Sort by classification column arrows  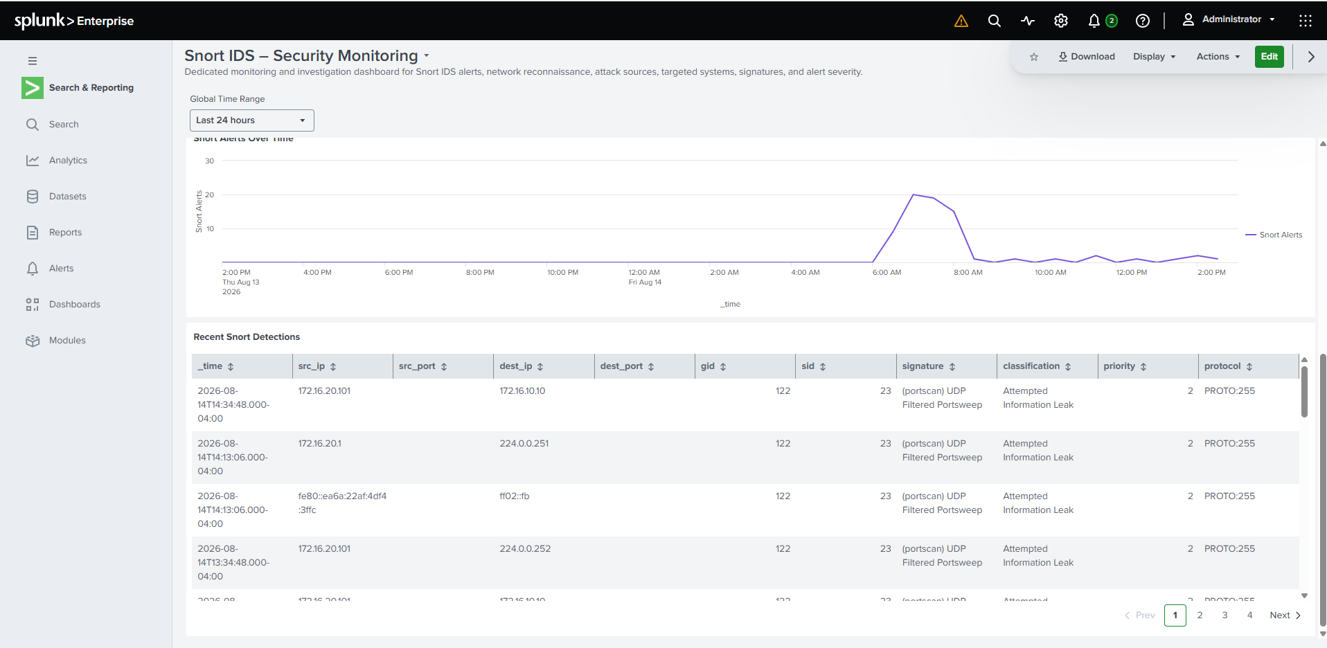(x=1068, y=366)
